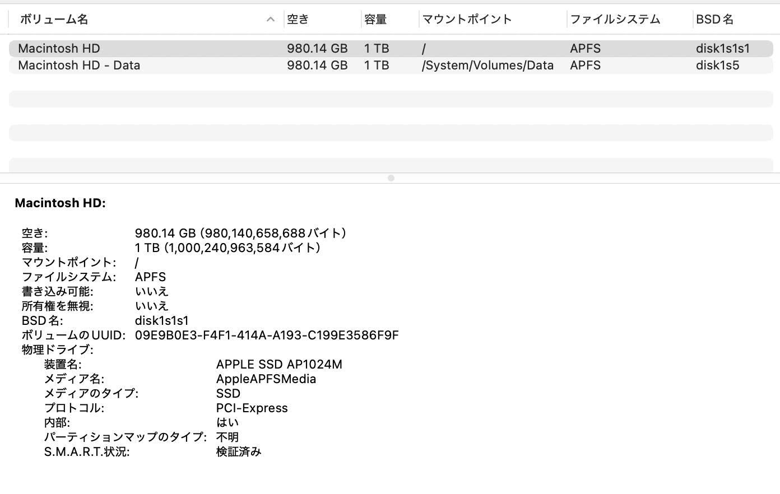This screenshot has height=494, width=780.
Task: Sort volumes by the 容量 column header
Action: [x=374, y=19]
